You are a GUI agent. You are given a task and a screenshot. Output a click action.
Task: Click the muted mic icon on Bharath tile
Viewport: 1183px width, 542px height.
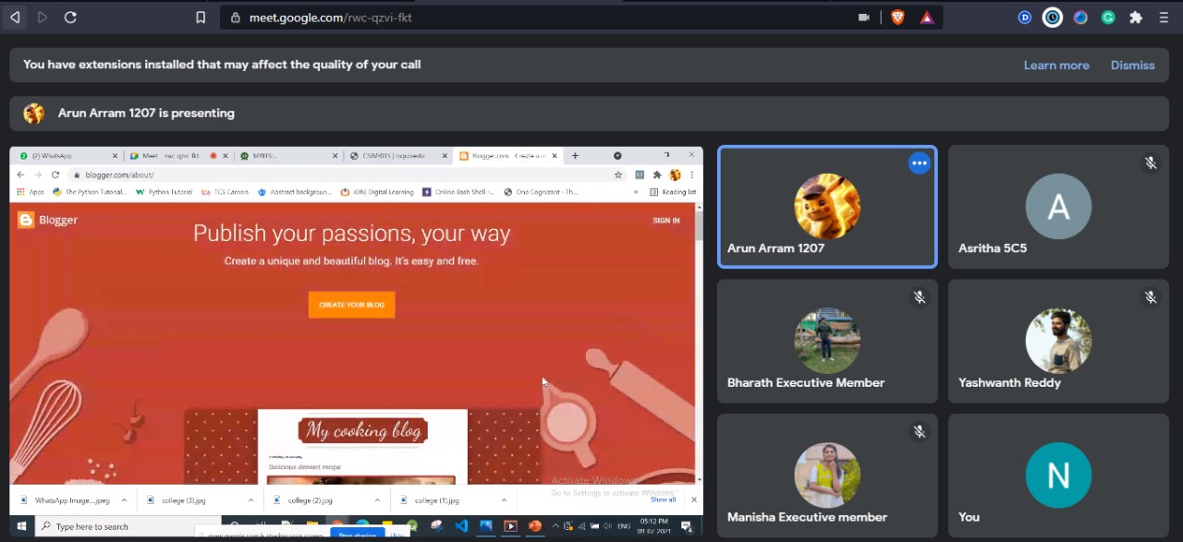click(920, 297)
